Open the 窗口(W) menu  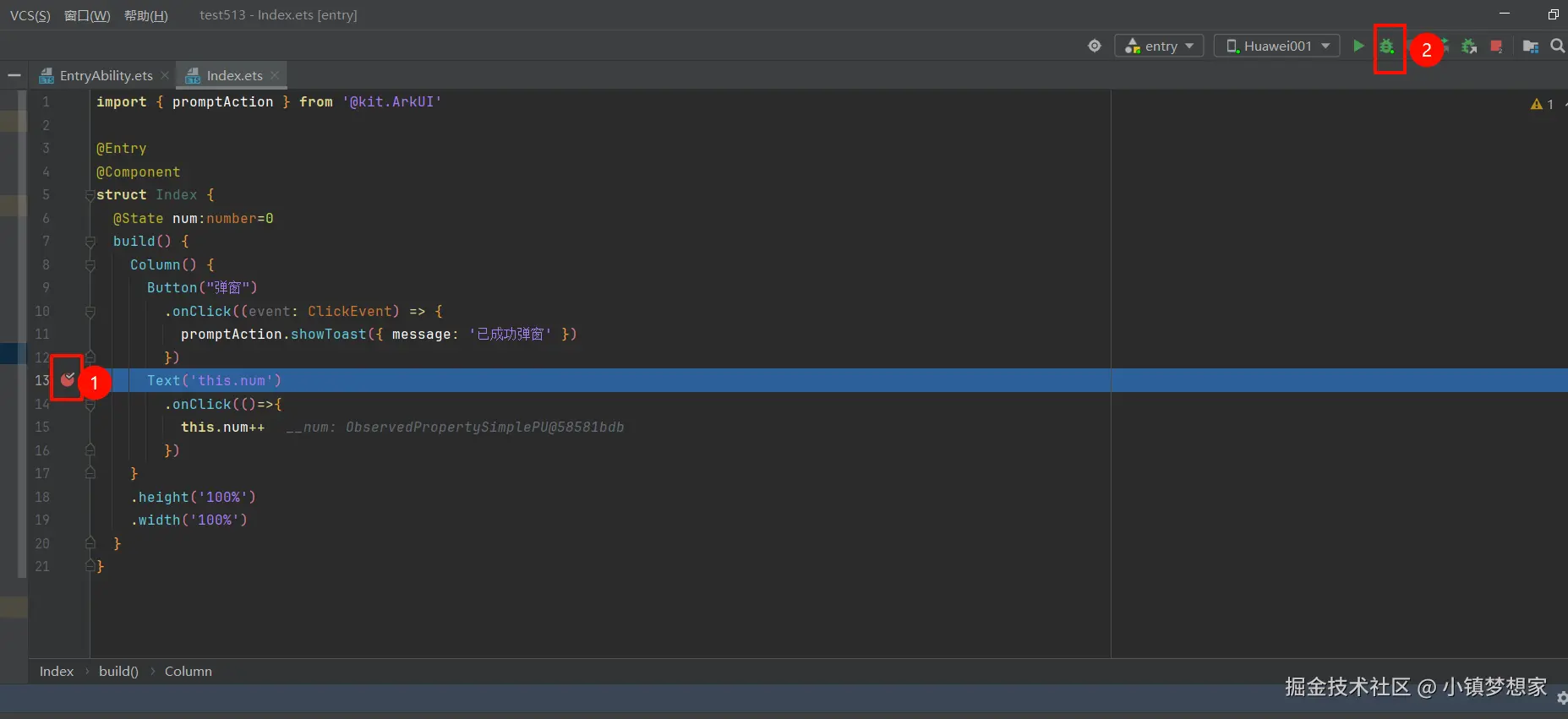click(87, 15)
